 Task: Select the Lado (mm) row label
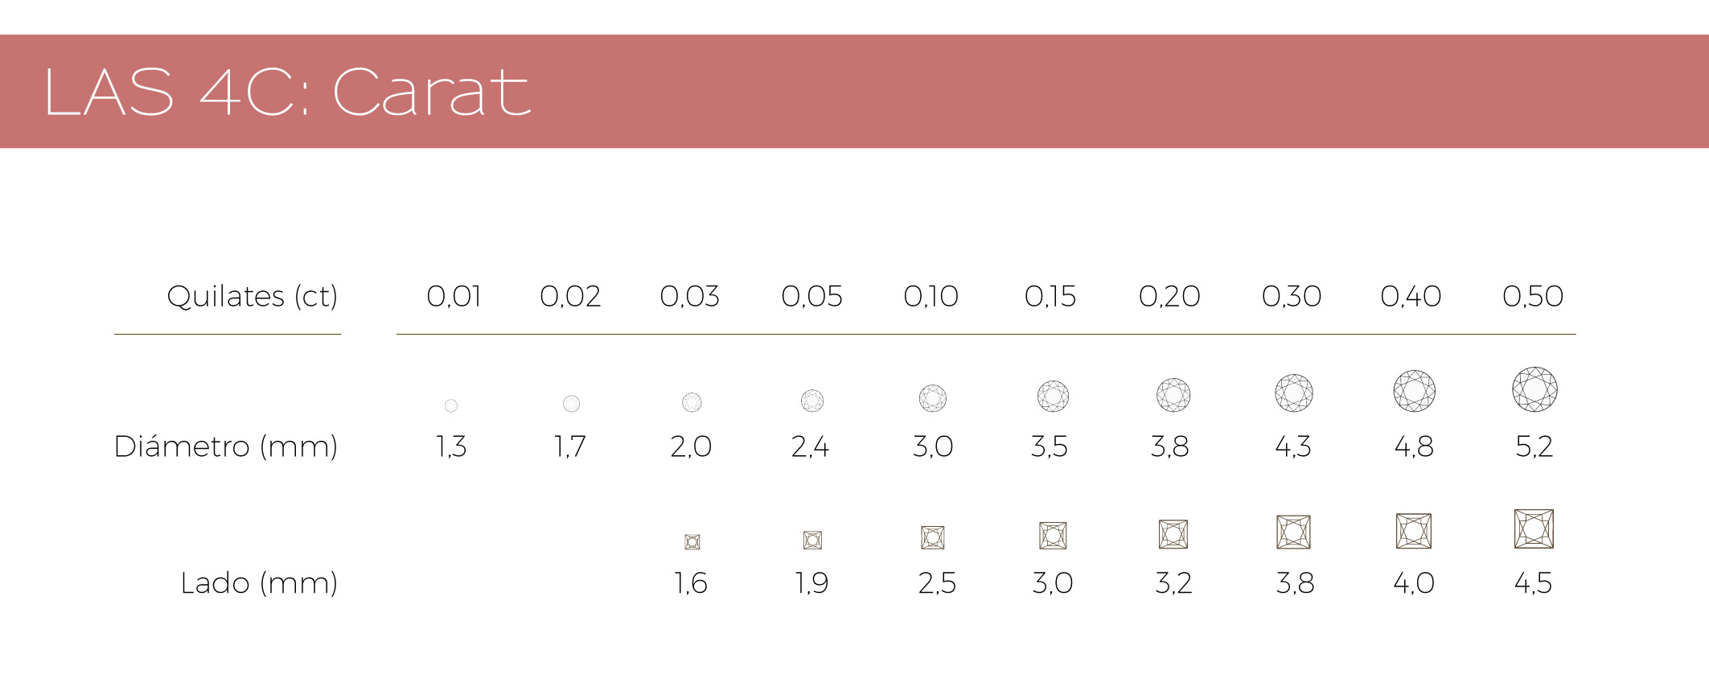(x=258, y=583)
